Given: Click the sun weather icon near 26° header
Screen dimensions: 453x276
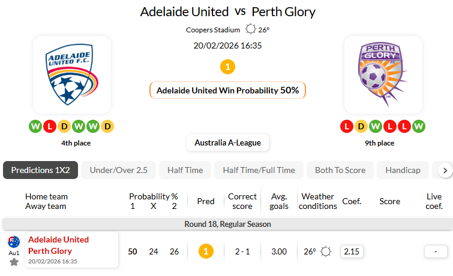Looking at the screenshot, I should tap(251, 29).
